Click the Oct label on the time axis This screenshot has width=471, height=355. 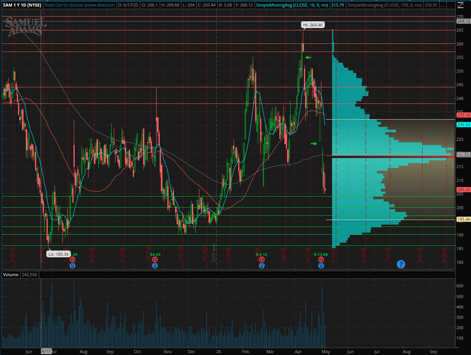tap(137, 352)
